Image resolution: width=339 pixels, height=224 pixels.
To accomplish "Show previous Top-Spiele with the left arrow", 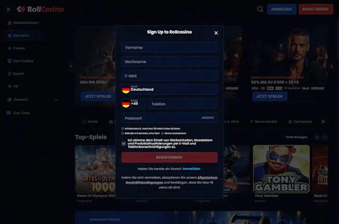I will click(x=317, y=137).
